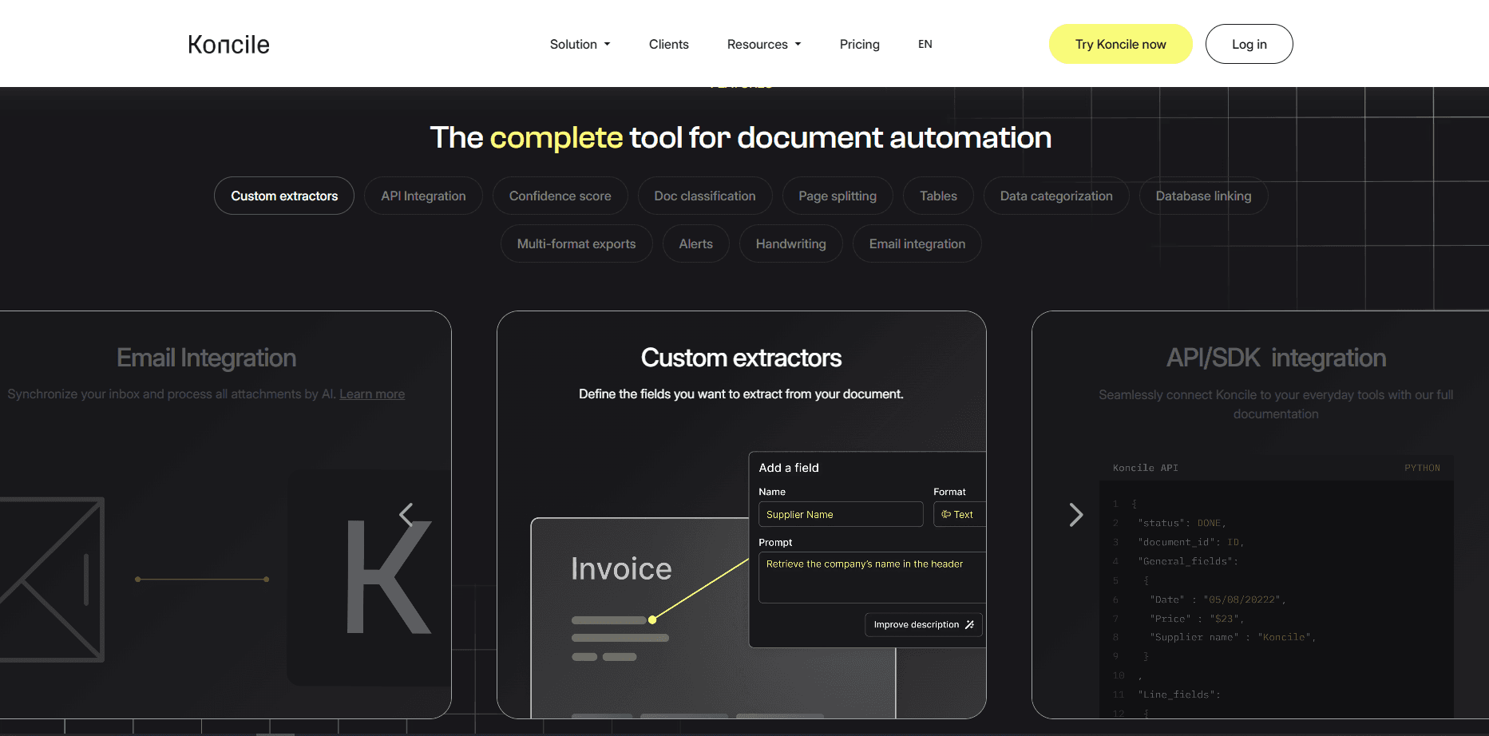Click the Text format tag icon
The width and height of the screenshot is (1489, 736).
click(x=946, y=514)
